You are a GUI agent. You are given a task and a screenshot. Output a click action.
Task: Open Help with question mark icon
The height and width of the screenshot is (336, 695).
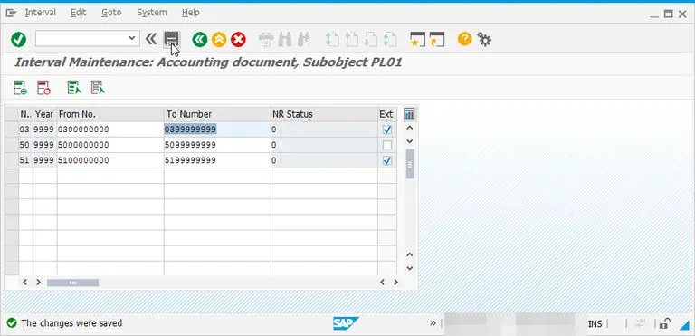(464, 39)
